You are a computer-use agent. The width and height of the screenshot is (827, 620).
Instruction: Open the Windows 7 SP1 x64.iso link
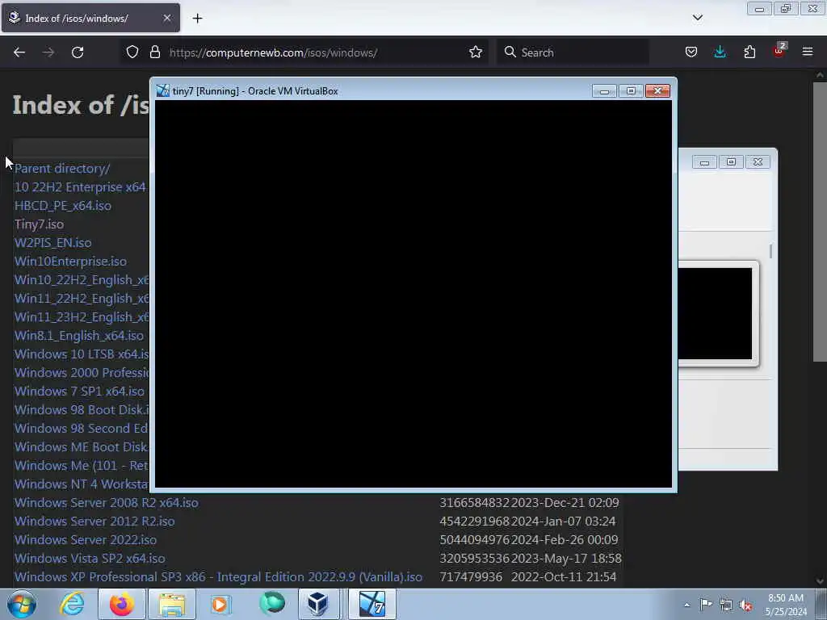[79, 392]
